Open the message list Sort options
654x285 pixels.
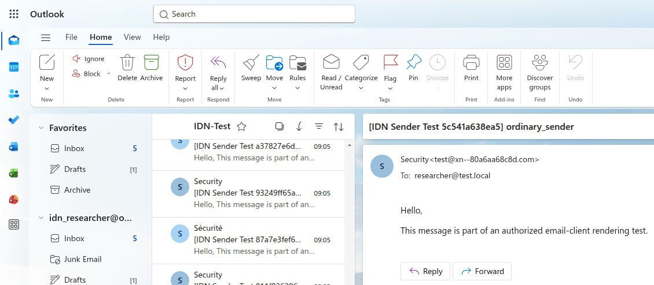(339, 127)
